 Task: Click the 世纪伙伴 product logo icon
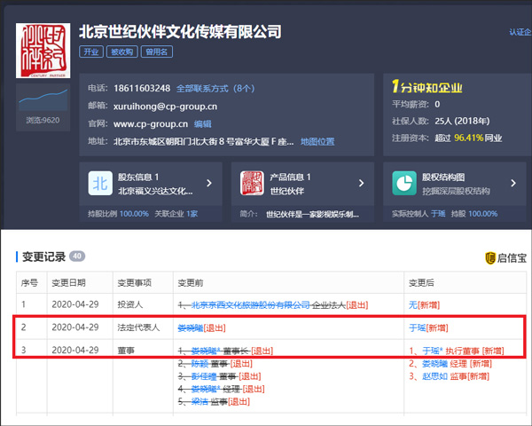[x=252, y=183]
